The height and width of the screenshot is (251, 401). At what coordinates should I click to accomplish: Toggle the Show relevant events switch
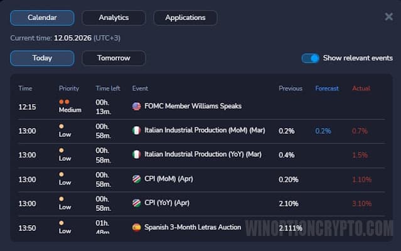point(310,58)
